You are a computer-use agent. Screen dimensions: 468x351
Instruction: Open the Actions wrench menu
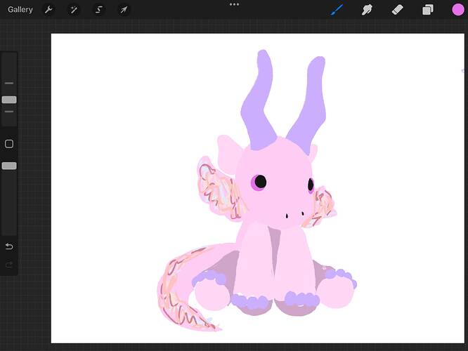(48, 10)
